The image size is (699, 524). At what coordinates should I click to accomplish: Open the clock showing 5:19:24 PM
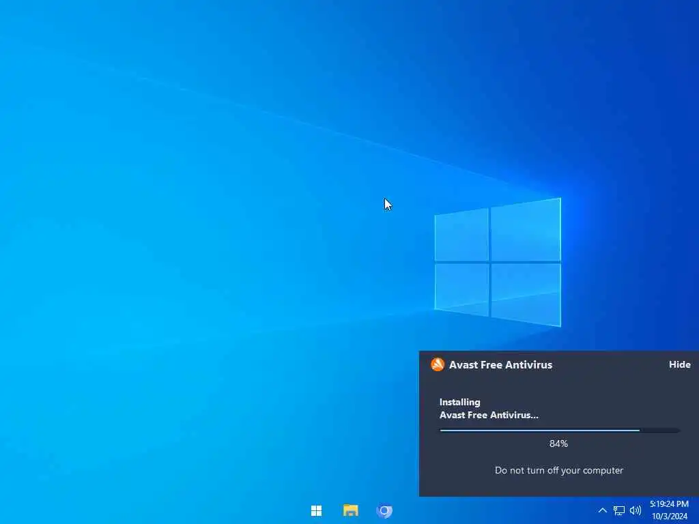click(669, 504)
